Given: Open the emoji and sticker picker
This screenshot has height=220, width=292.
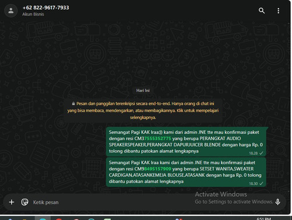Looking at the screenshot, I should (x=25, y=202).
